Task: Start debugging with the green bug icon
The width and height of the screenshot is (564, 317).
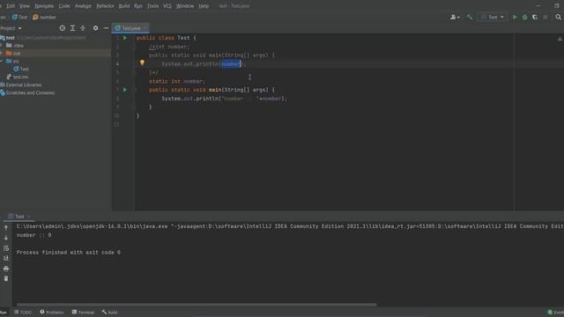Action: 525,17
